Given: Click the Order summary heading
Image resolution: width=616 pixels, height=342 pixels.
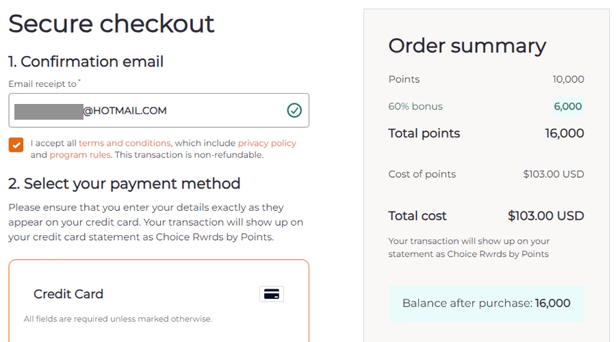Looking at the screenshot, I should coord(467,46).
